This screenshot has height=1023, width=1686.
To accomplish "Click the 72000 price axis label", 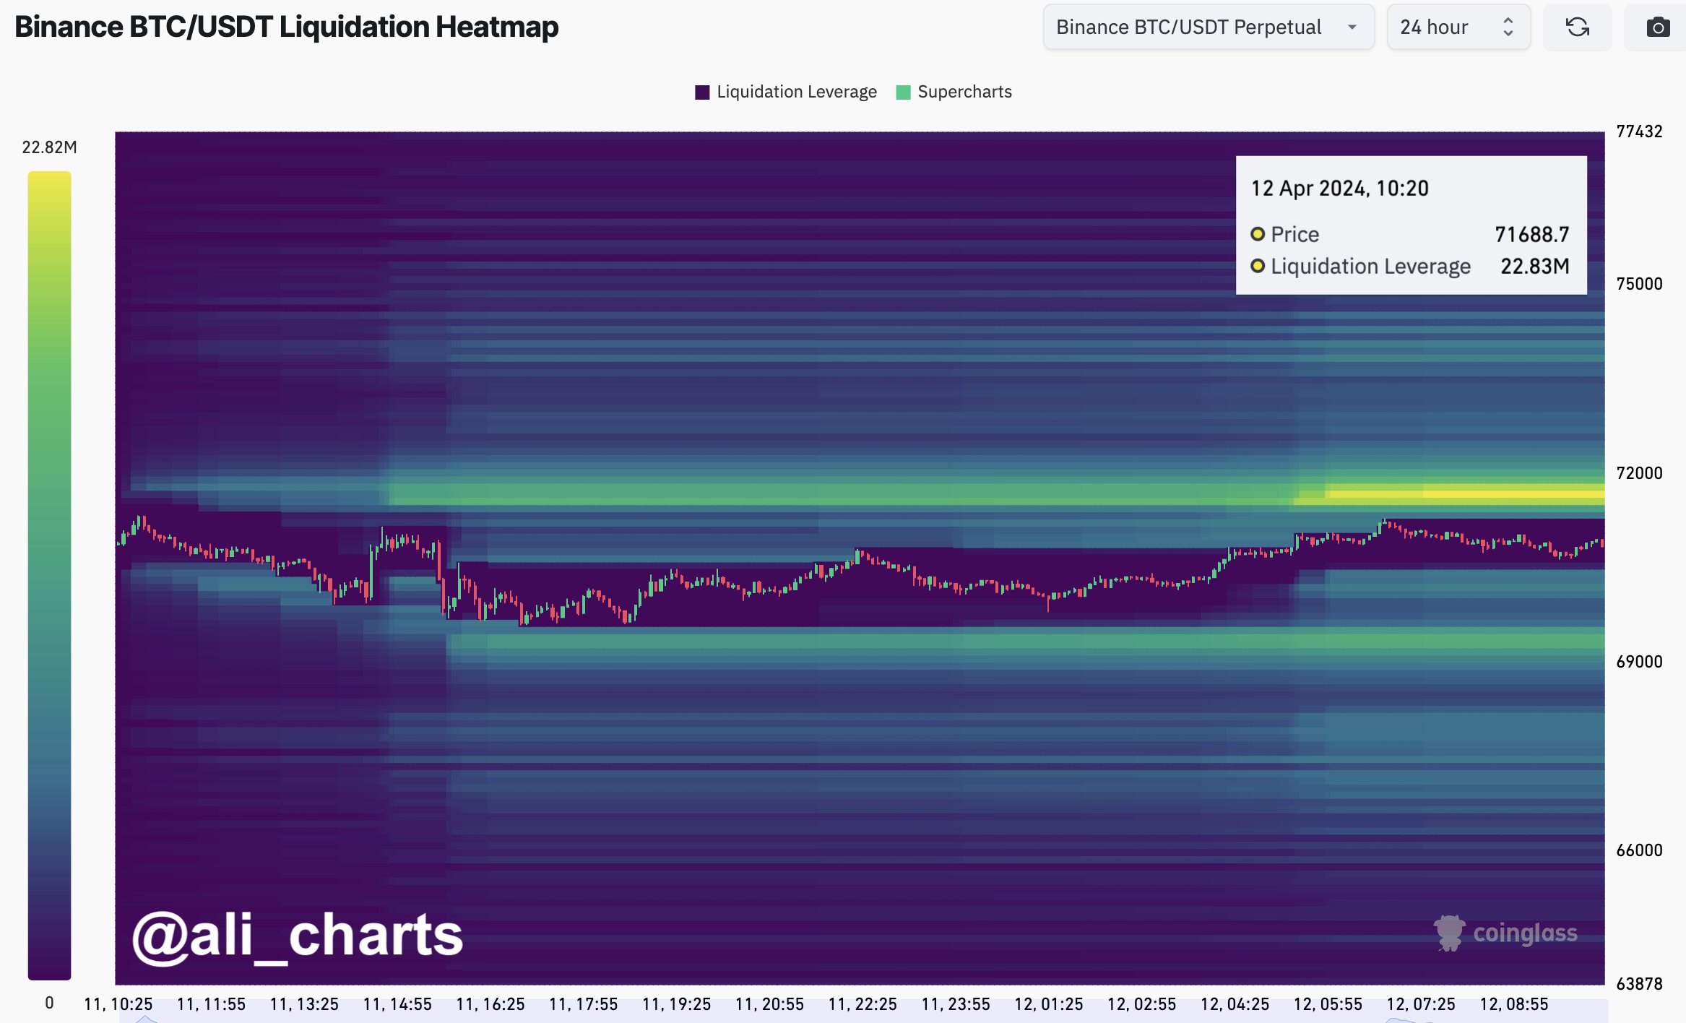I will point(1639,473).
